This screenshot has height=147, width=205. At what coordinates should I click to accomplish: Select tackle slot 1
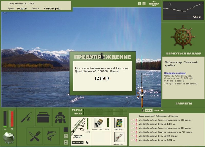[66, 130]
